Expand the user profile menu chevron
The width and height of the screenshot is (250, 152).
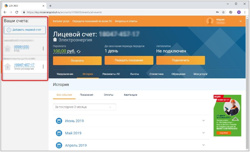point(240,21)
